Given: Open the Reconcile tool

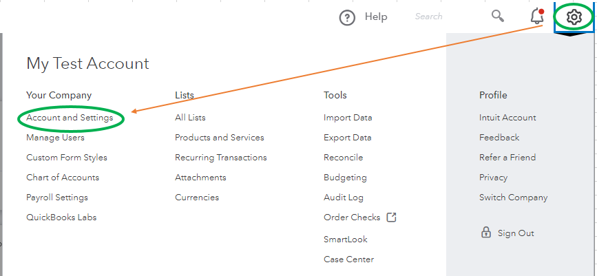Looking at the screenshot, I should coord(343,158).
